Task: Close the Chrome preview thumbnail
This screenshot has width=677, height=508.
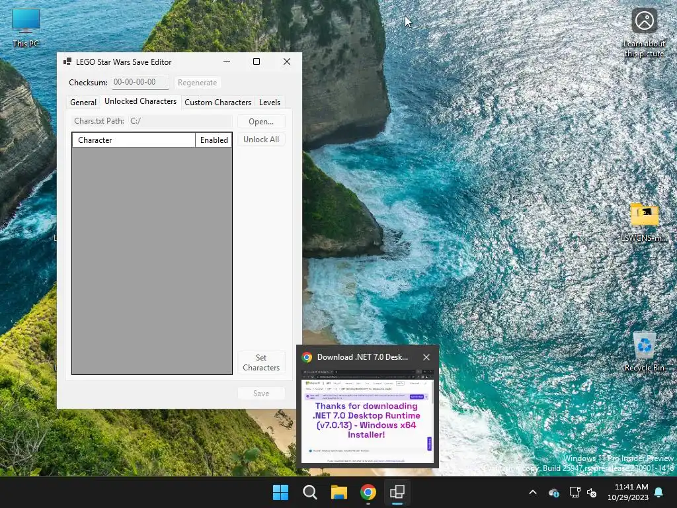Action: [x=426, y=357]
